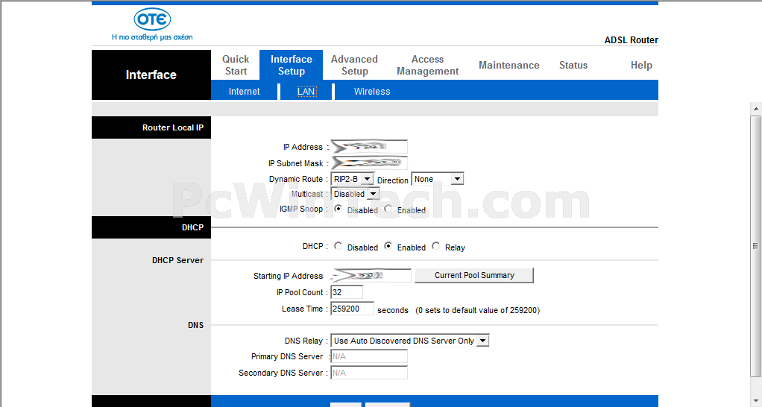This screenshot has width=762, height=407.
Task: Open the Help tab
Action: [641, 65]
